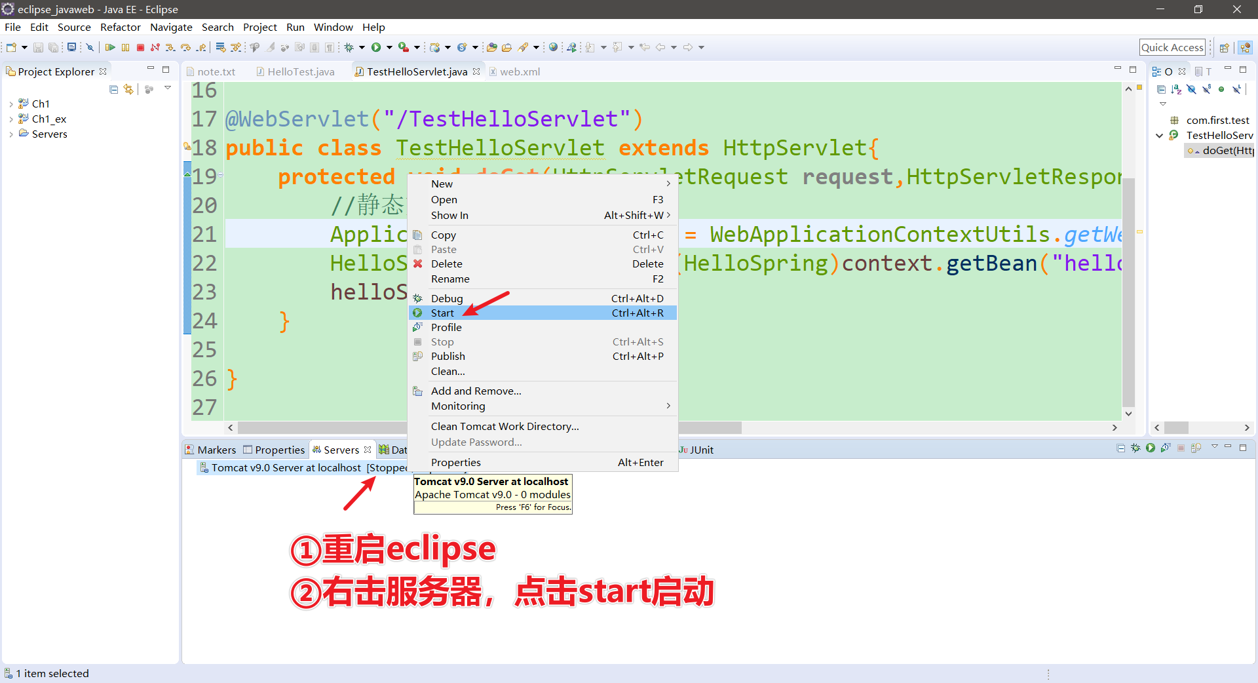The height and width of the screenshot is (683, 1258).
Task: Open the Window menu
Action: pyautogui.click(x=333, y=27)
